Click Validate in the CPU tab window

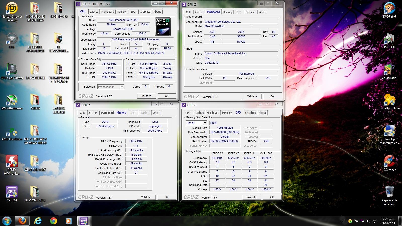(x=146, y=96)
